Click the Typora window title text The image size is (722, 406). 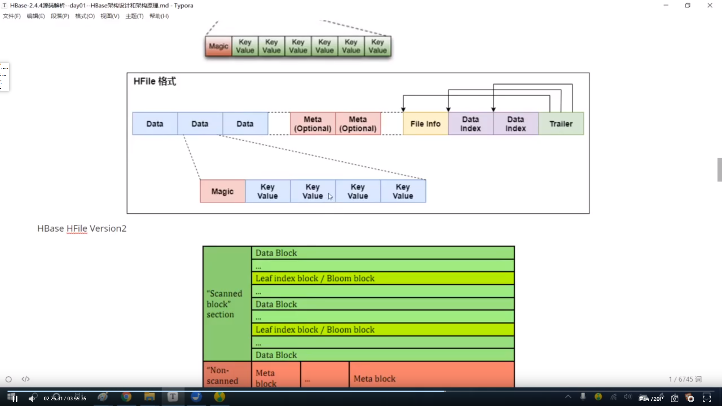pyautogui.click(x=102, y=5)
